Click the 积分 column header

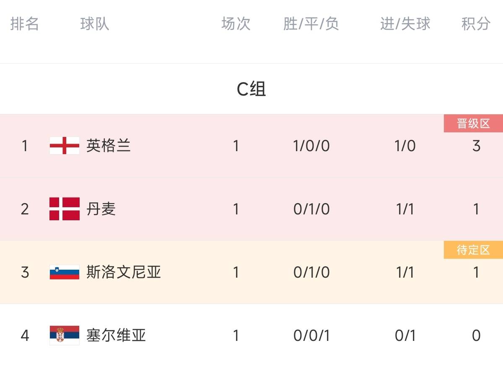tap(476, 24)
